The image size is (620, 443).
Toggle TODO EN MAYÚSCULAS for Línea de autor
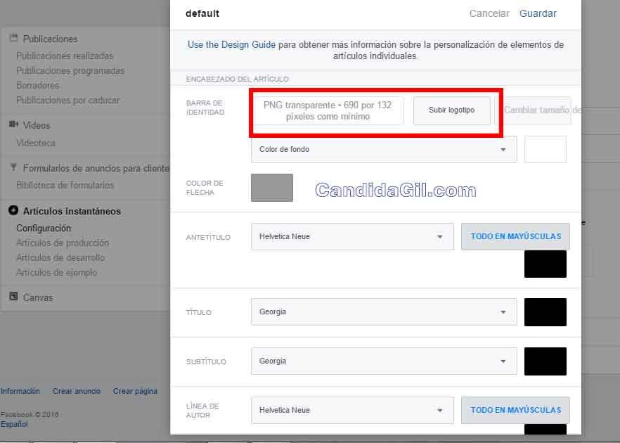[x=515, y=410]
